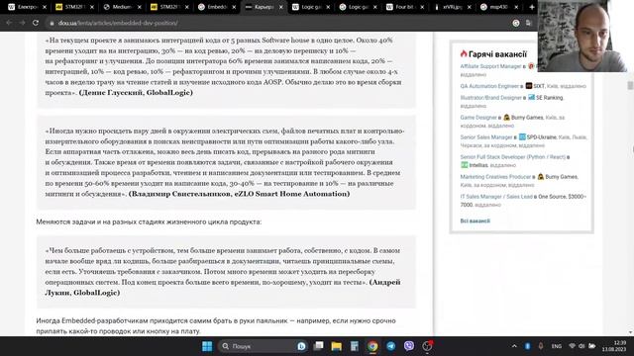Click the SPD-Ukraine company name
The image size is (634, 356).
[542, 137]
